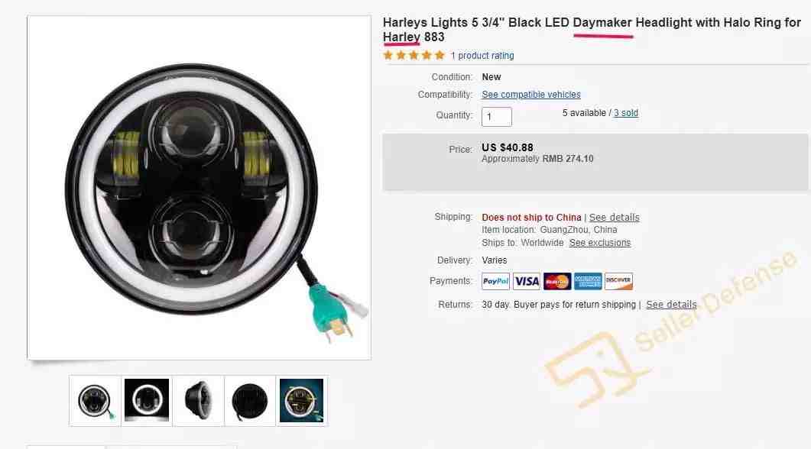
Task: Click the MasterCard payment icon
Action: [557, 281]
